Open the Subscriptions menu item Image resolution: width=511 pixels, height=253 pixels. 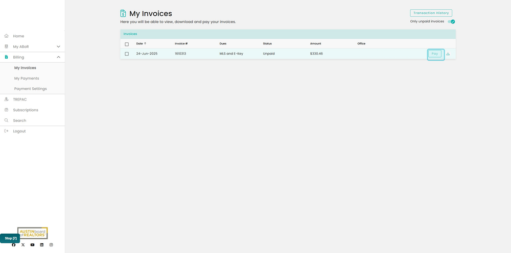point(26,110)
